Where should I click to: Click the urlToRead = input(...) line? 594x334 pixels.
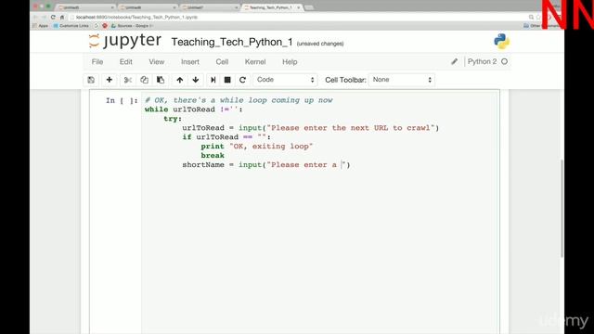tap(311, 128)
